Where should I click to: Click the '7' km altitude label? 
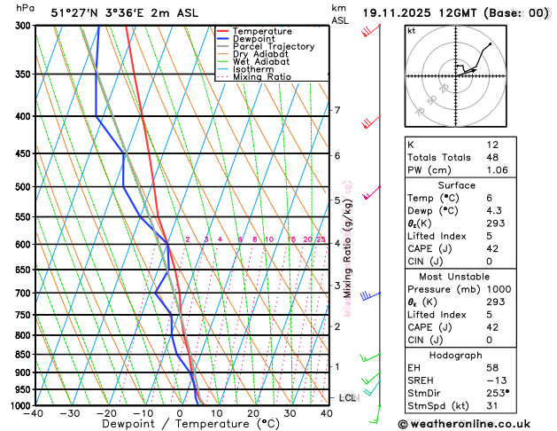tap(337, 110)
